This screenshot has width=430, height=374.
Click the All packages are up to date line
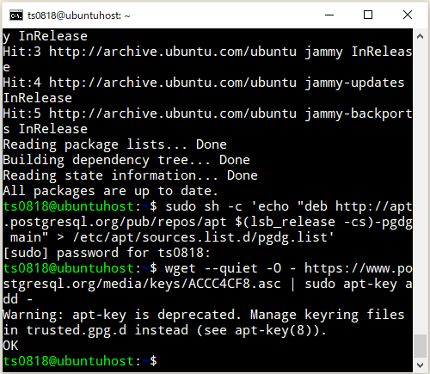pyautogui.click(x=110, y=191)
